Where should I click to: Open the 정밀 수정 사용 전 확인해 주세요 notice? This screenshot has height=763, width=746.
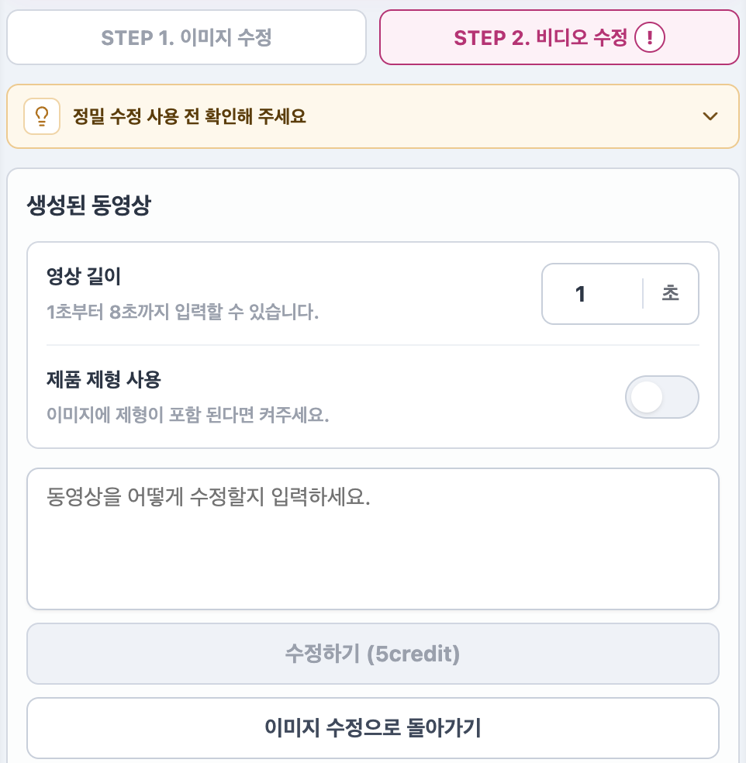(x=373, y=116)
